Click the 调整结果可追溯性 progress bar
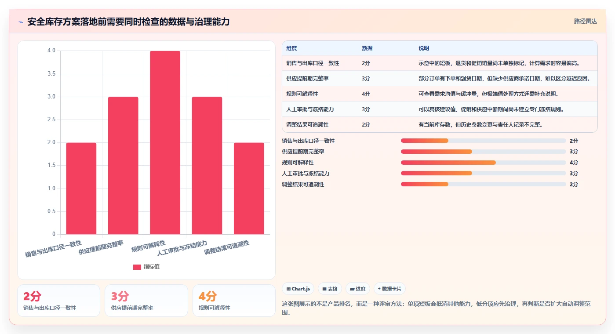Viewport: 615px width, 334px height. (x=483, y=184)
